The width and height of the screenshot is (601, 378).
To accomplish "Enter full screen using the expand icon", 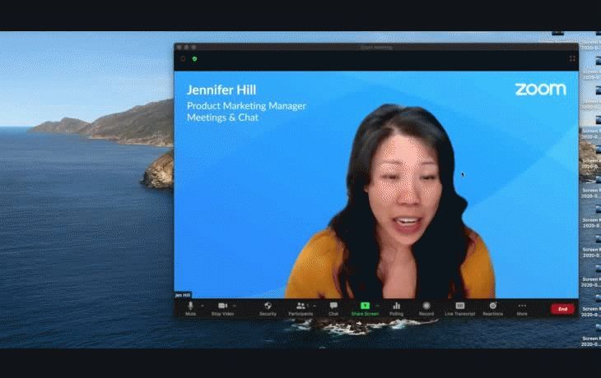I will pos(572,58).
